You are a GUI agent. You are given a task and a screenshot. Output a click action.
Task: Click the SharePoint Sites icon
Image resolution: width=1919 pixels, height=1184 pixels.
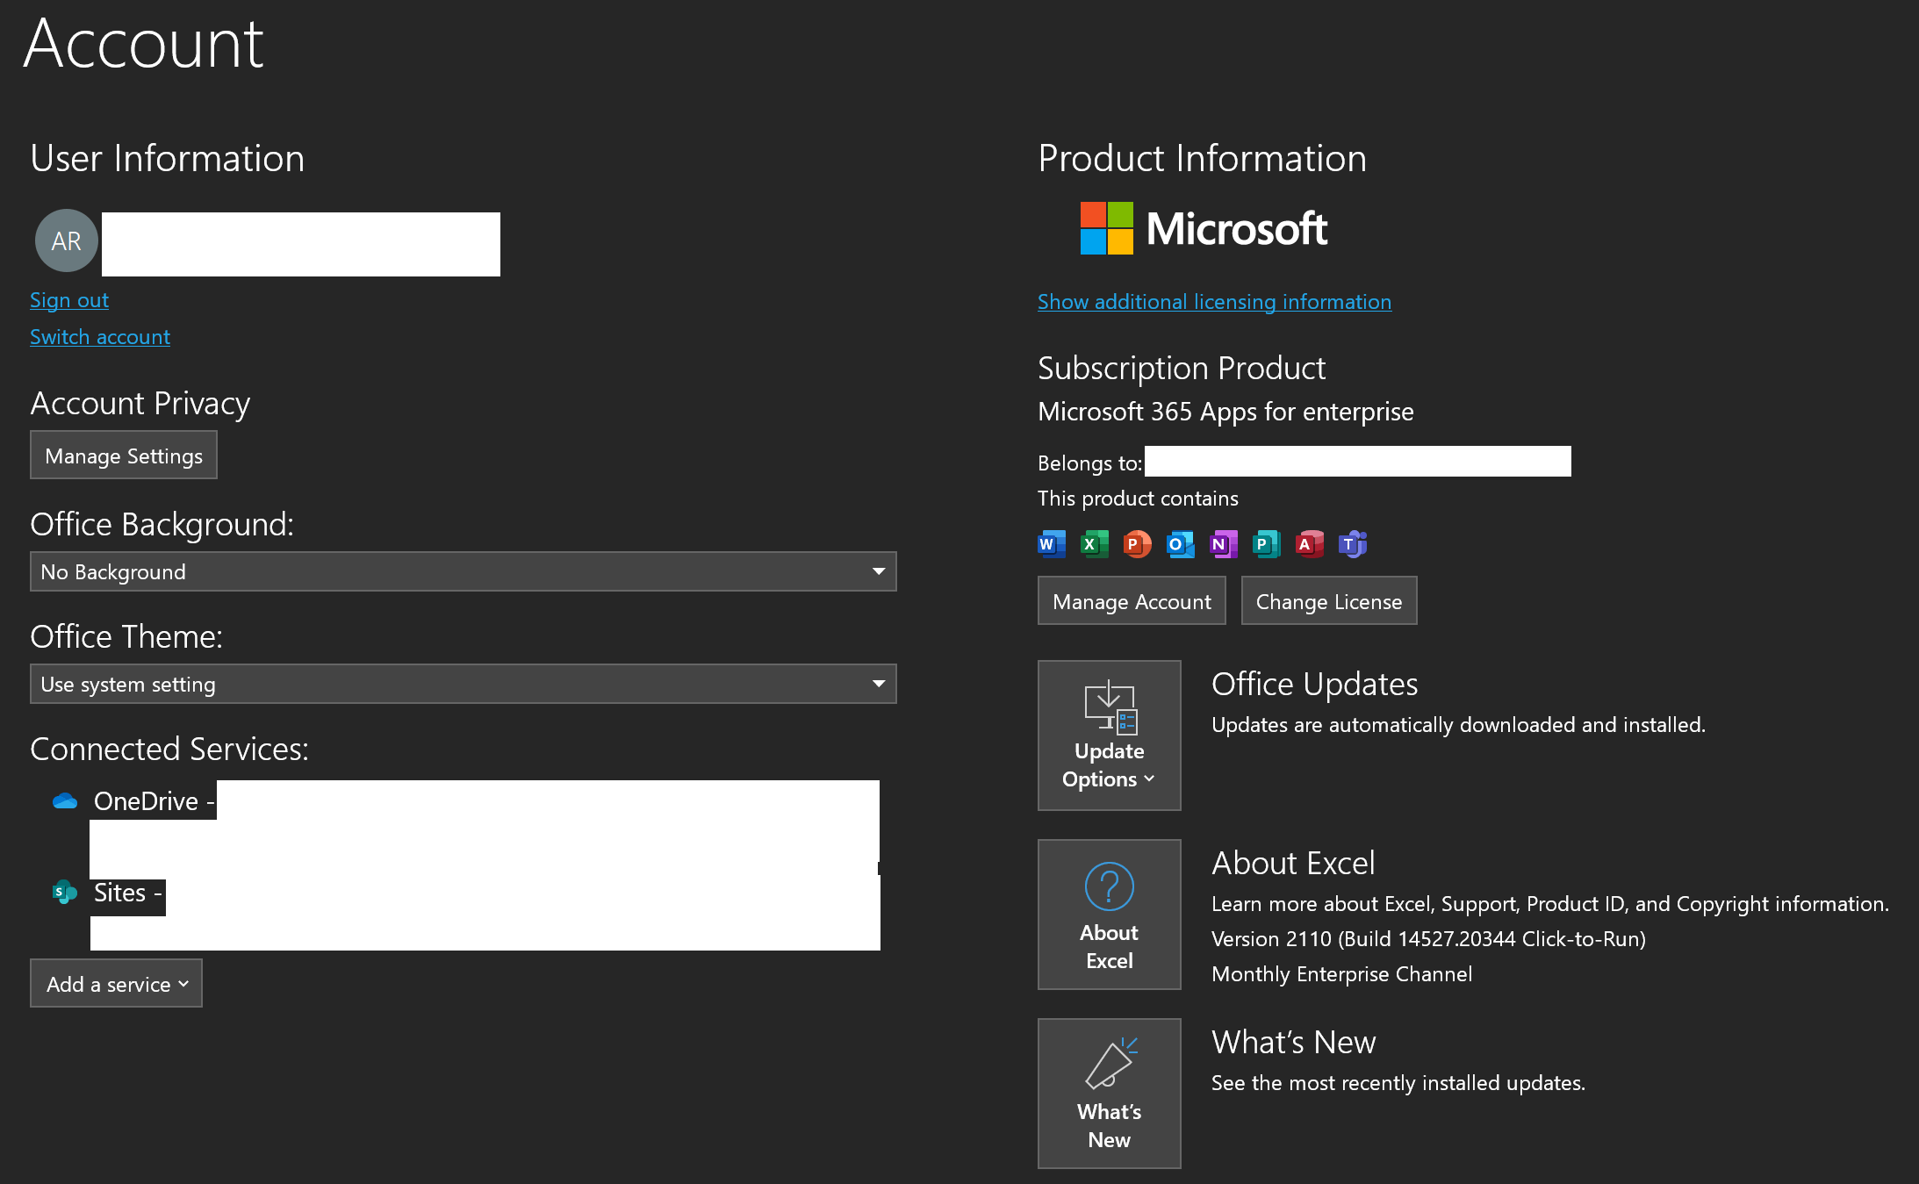tap(64, 893)
